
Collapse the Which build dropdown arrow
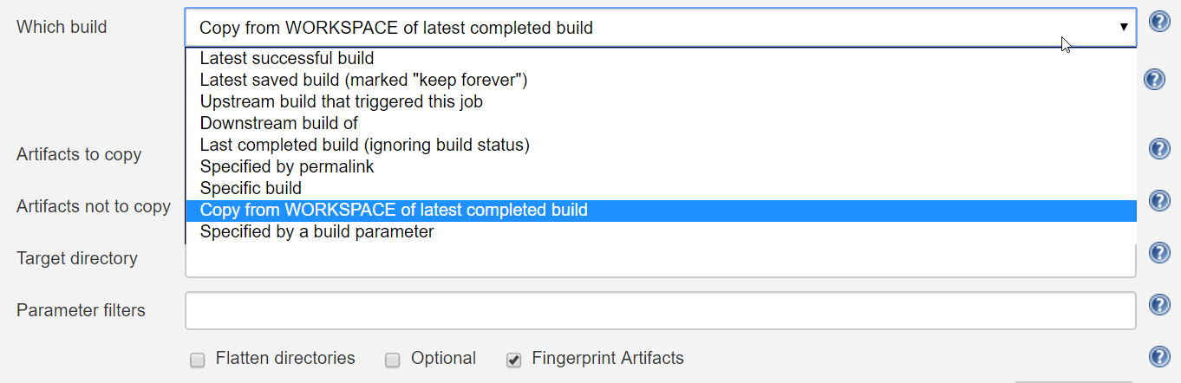1124,27
